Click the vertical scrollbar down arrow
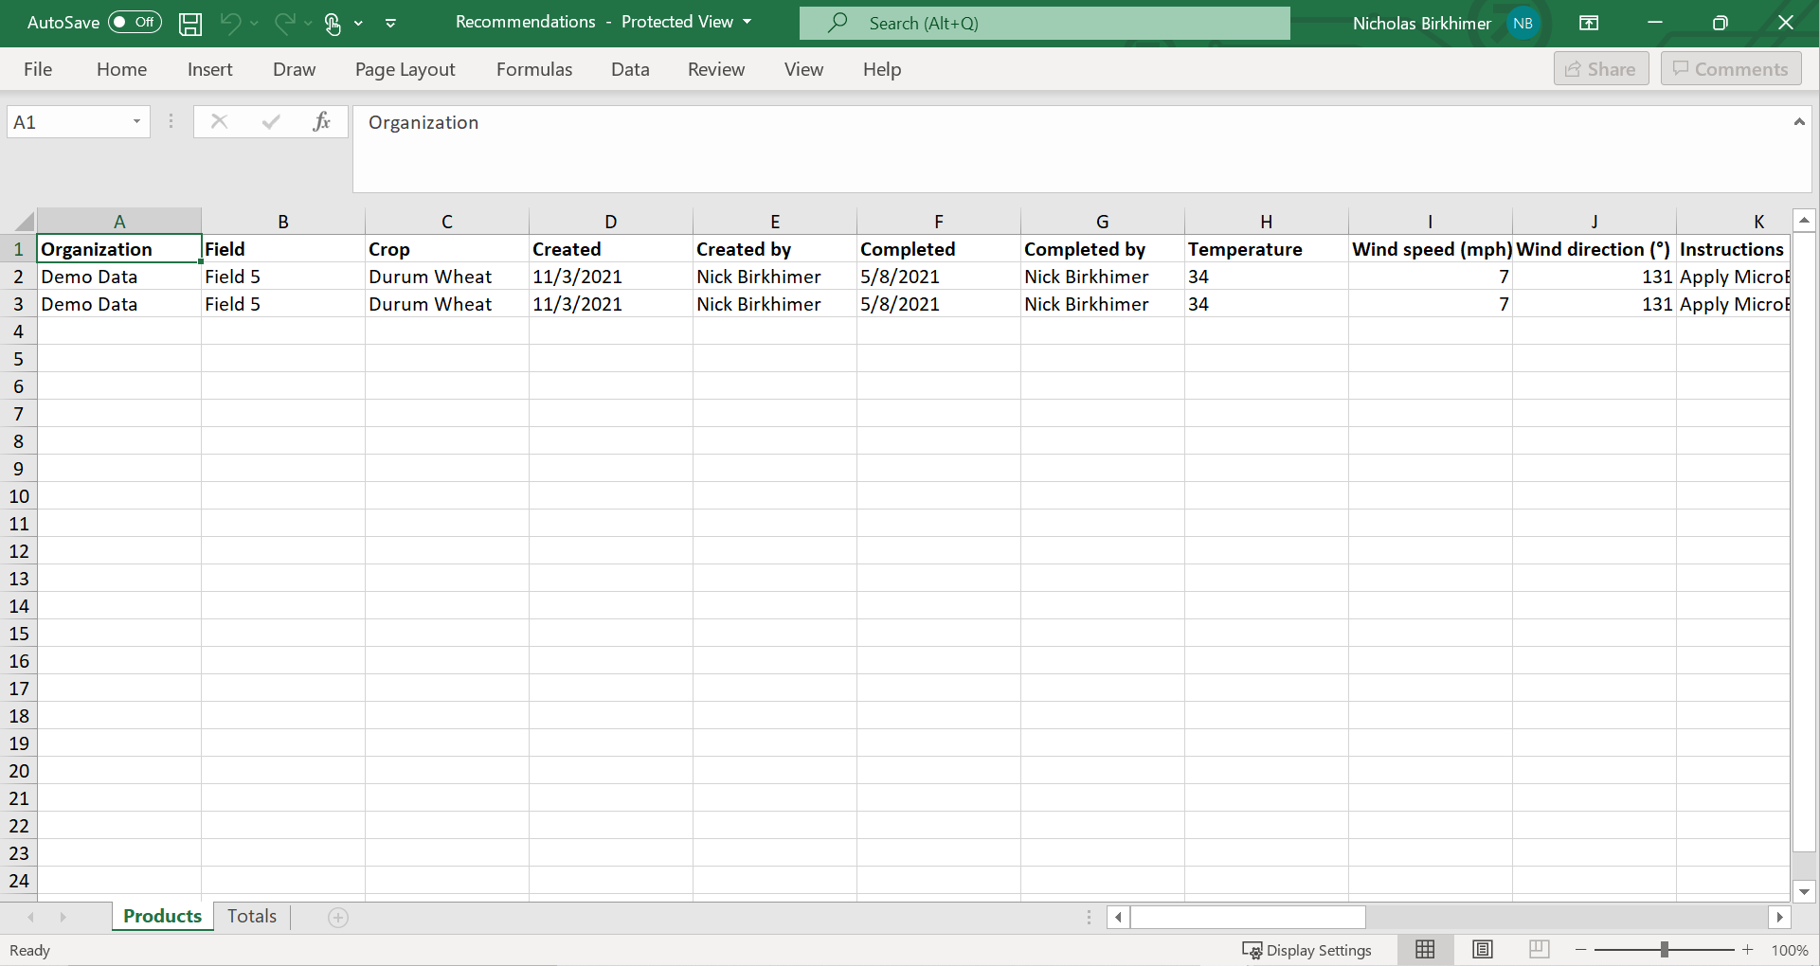 tap(1804, 891)
